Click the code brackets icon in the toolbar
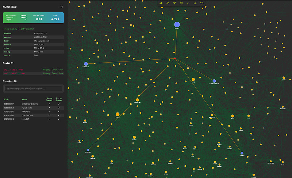The height and width of the screenshot is (178, 292). click(188, 3)
